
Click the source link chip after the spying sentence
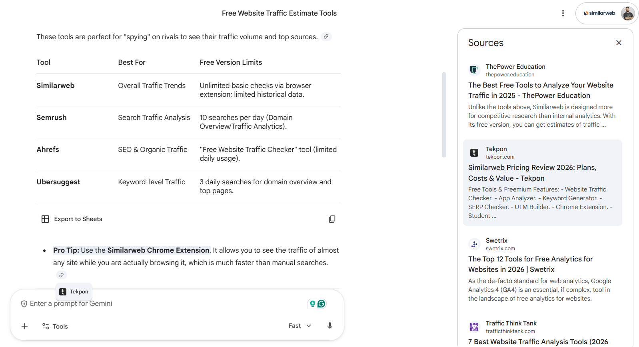(326, 37)
